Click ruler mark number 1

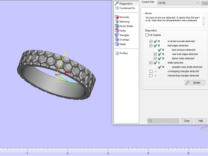[27, 153]
